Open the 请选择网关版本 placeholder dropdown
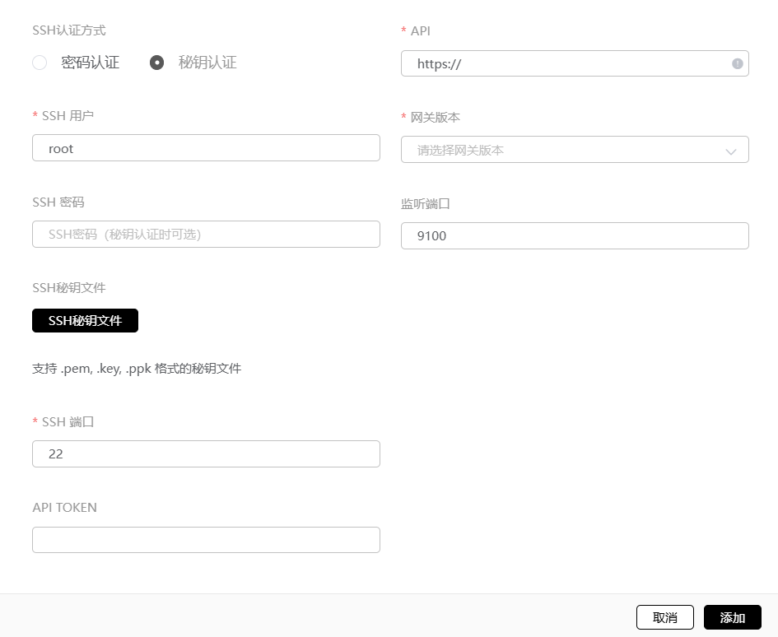Screen dimensions: 778x637 560,151
